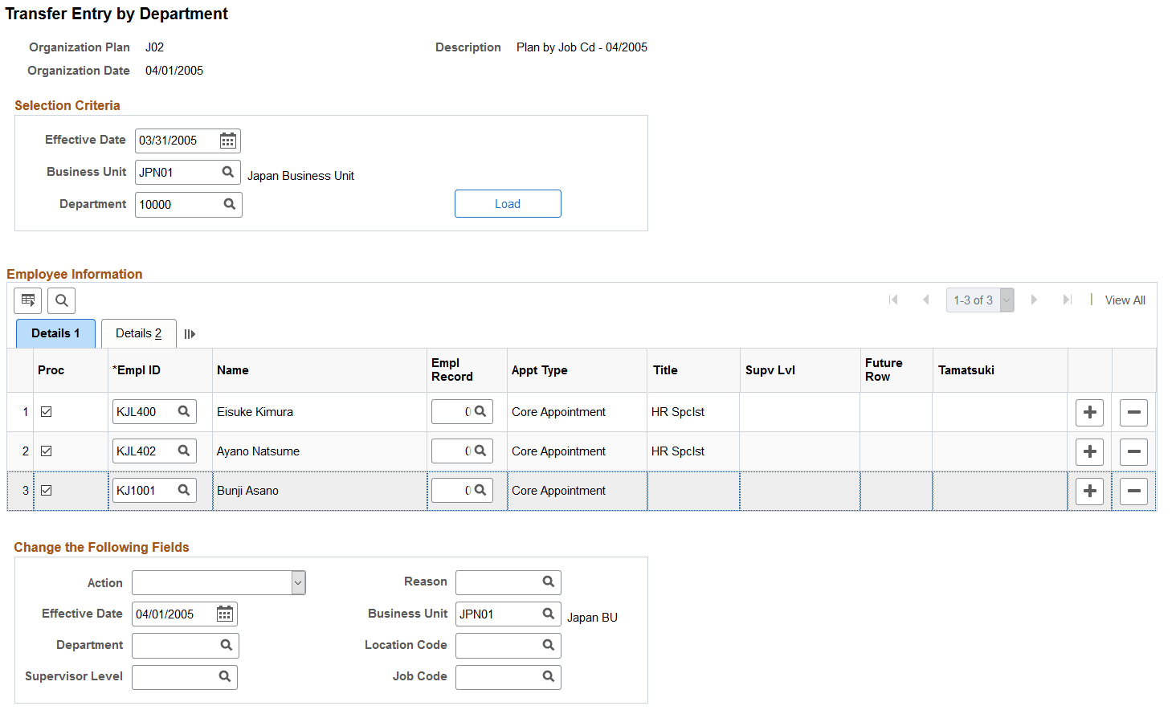1176x710 pixels.
Task: Toggle the Proc checkbox for Bunji Asano
Action: pos(46,490)
